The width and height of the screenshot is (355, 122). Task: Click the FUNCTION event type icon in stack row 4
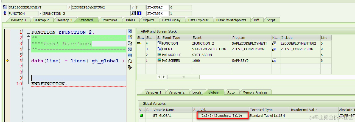click(160, 43)
